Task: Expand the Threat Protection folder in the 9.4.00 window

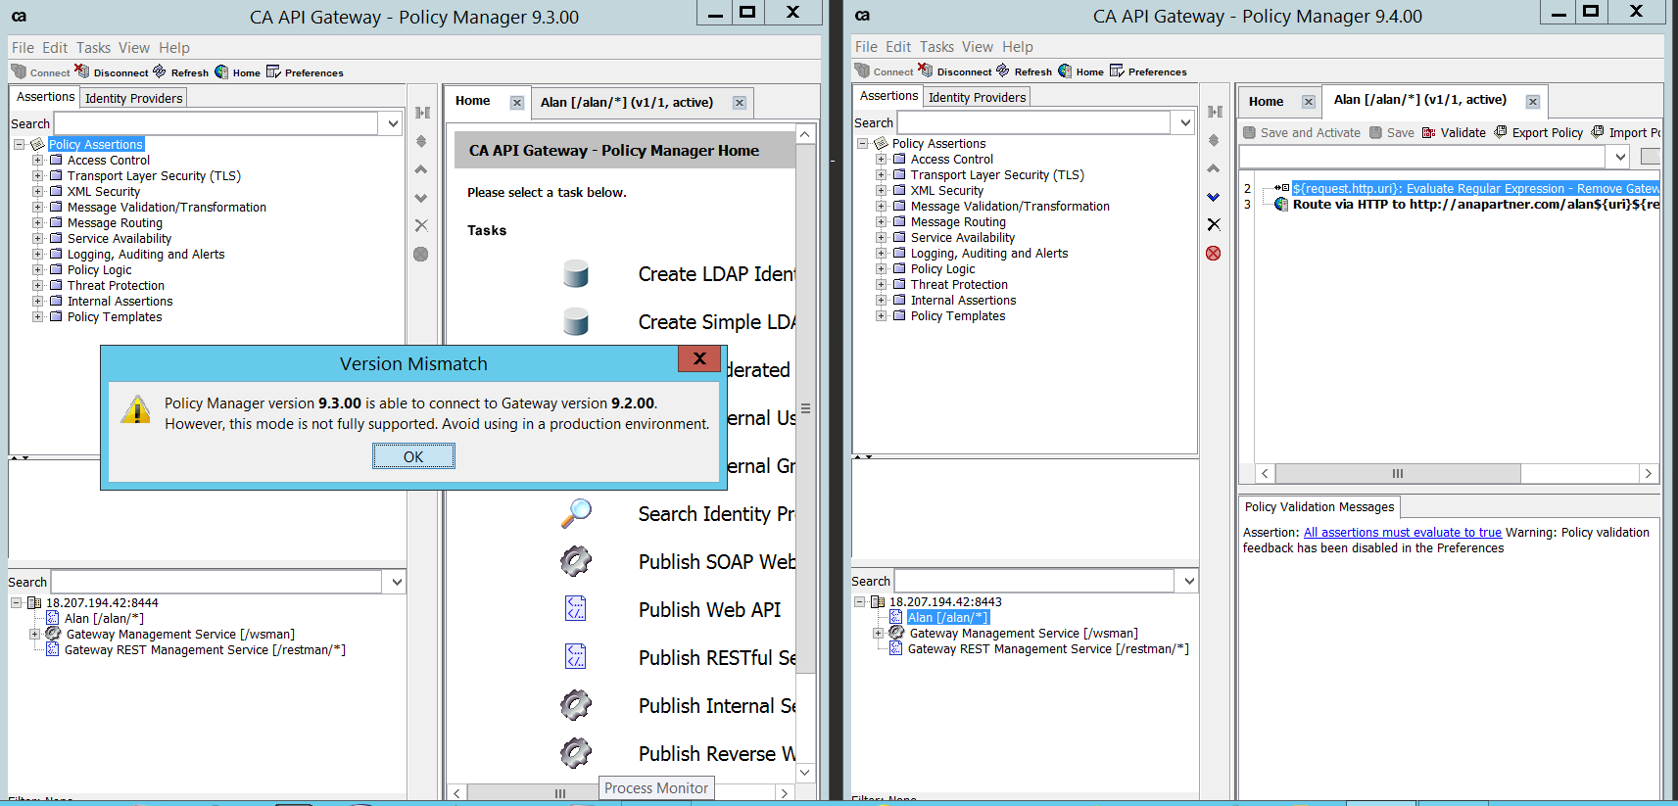Action: [881, 285]
